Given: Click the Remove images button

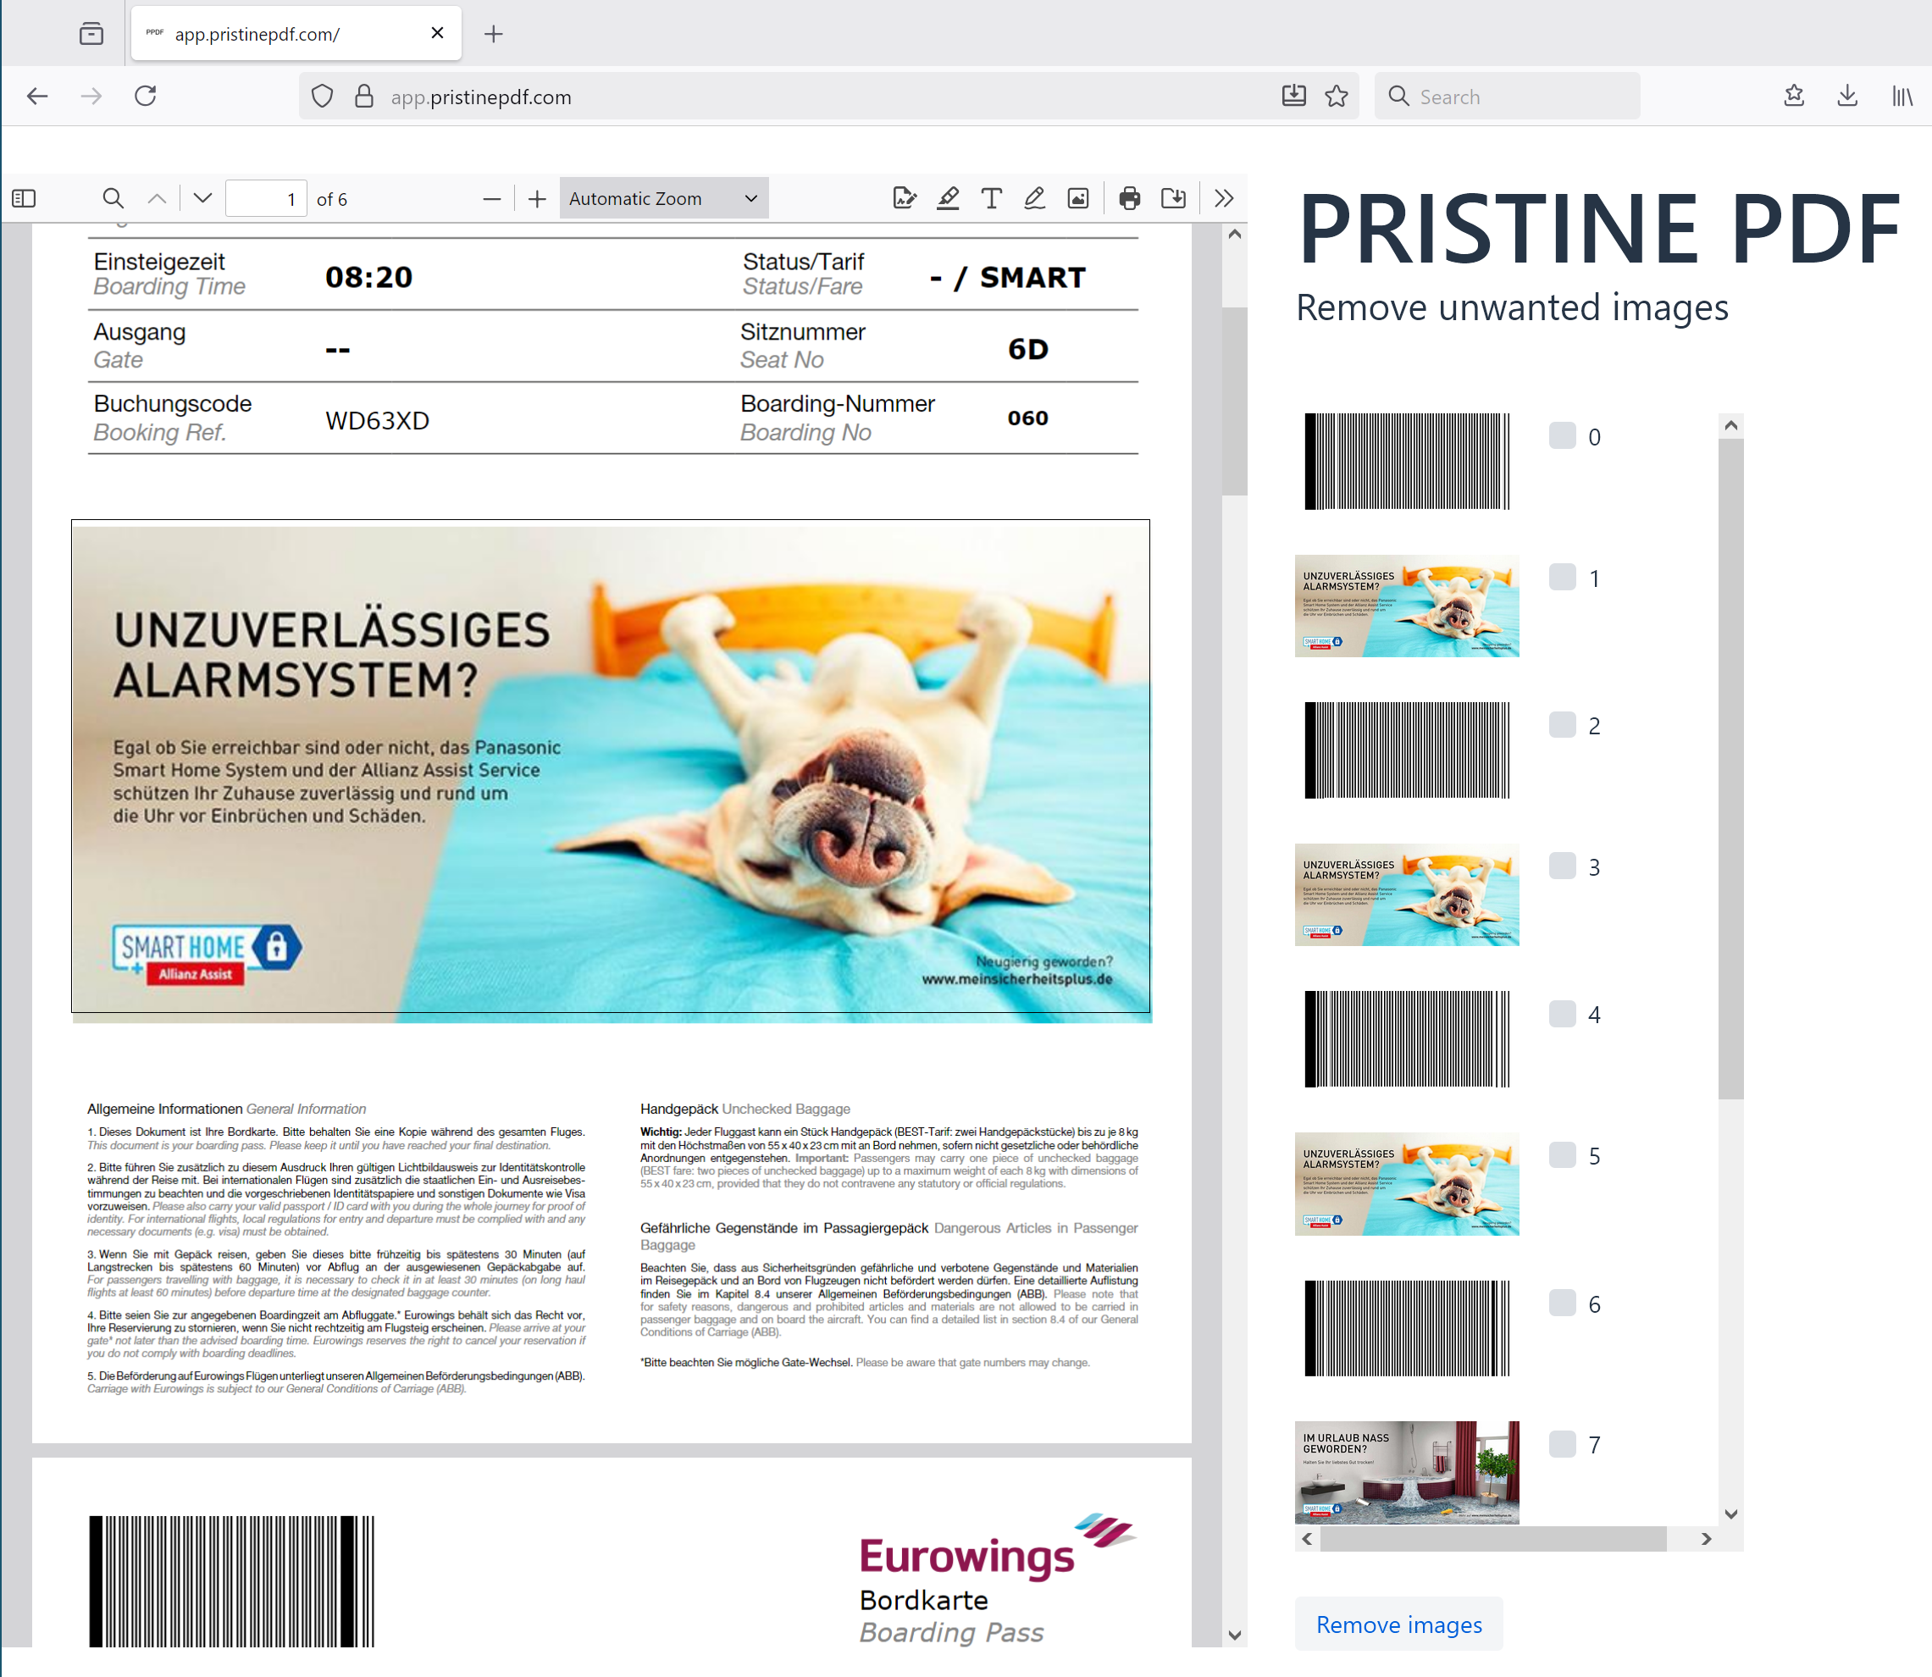Looking at the screenshot, I should pos(1398,1624).
